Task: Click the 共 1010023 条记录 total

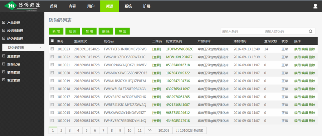Action: 190,131
